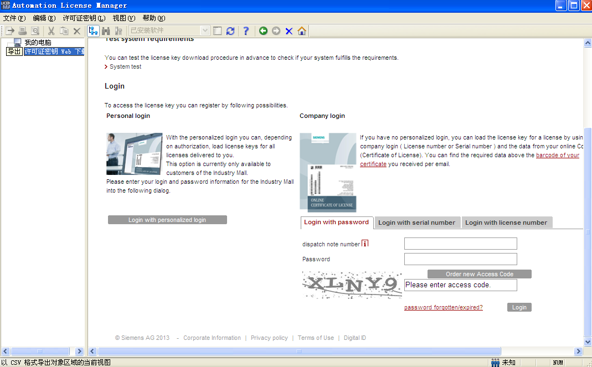Click the binoculars Find toolbar icon
The width and height of the screenshot is (592, 367).
tap(106, 31)
